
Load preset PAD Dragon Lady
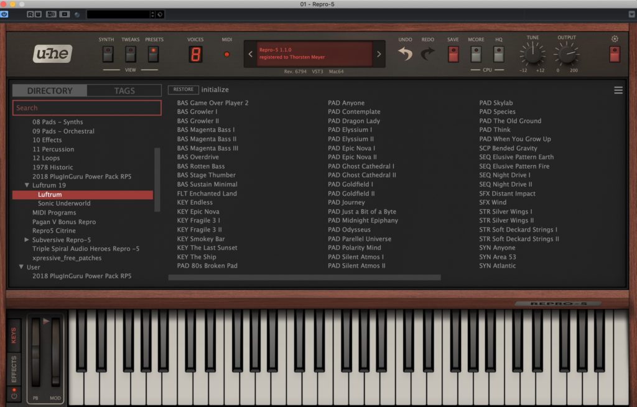tap(354, 121)
